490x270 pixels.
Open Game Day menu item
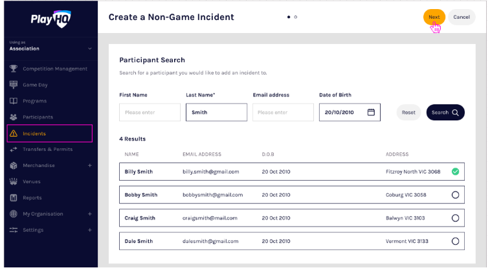pos(35,85)
